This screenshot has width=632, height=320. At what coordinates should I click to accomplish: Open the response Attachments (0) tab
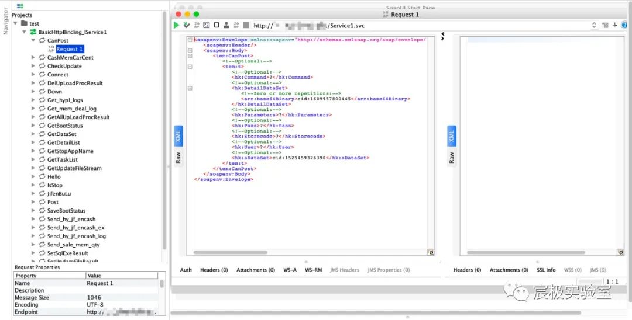coord(509,270)
